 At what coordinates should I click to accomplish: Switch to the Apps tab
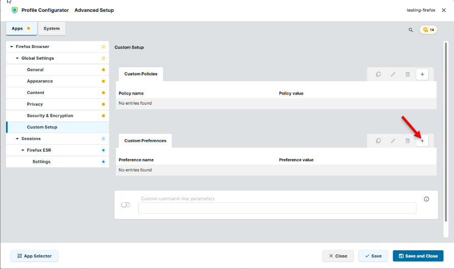click(21, 28)
